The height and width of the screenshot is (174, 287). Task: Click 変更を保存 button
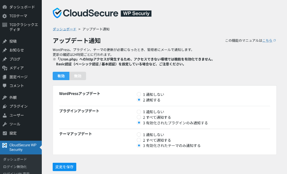64,167
